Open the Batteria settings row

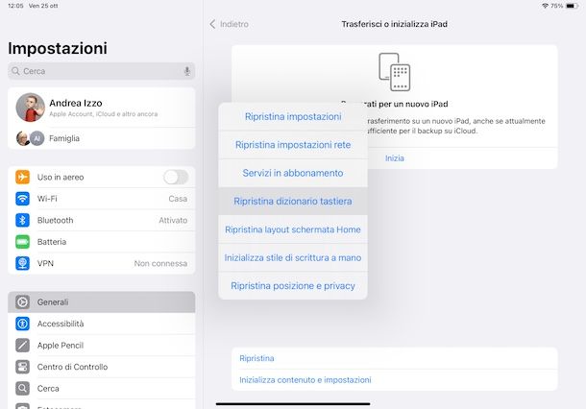pyautogui.click(x=101, y=242)
